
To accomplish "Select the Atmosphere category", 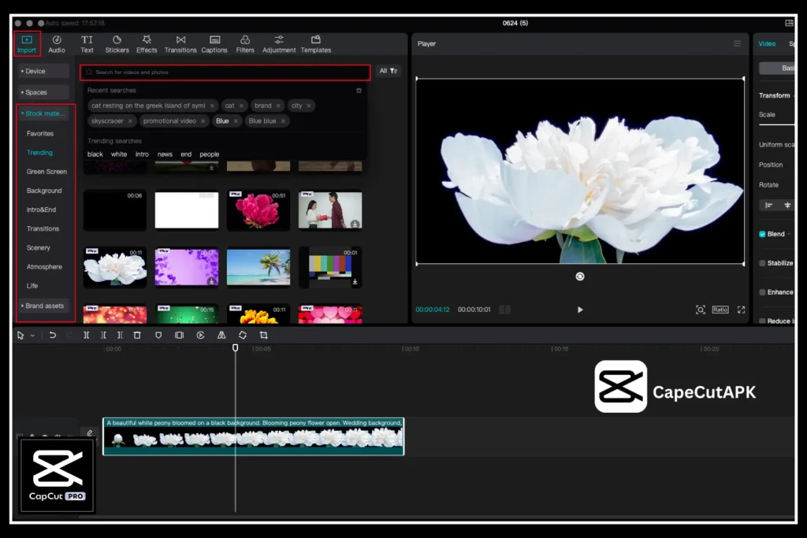I will (44, 266).
